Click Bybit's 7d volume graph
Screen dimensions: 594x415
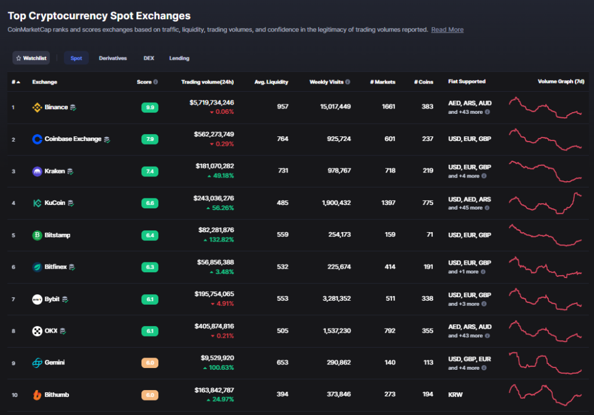pyautogui.click(x=545, y=299)
